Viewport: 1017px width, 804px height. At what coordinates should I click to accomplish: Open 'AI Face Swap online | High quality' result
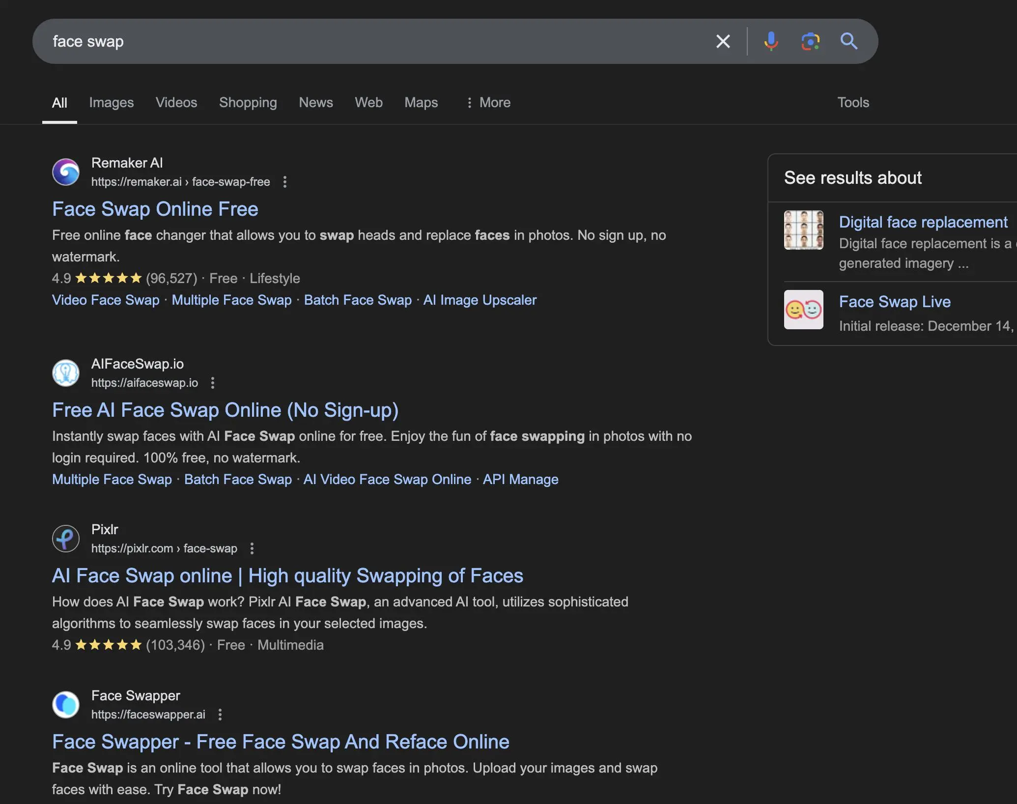point(288,576)
